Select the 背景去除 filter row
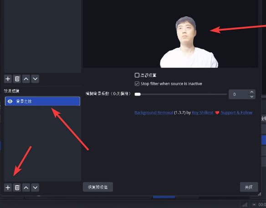The image size is (266, 208). click(42, 101)
